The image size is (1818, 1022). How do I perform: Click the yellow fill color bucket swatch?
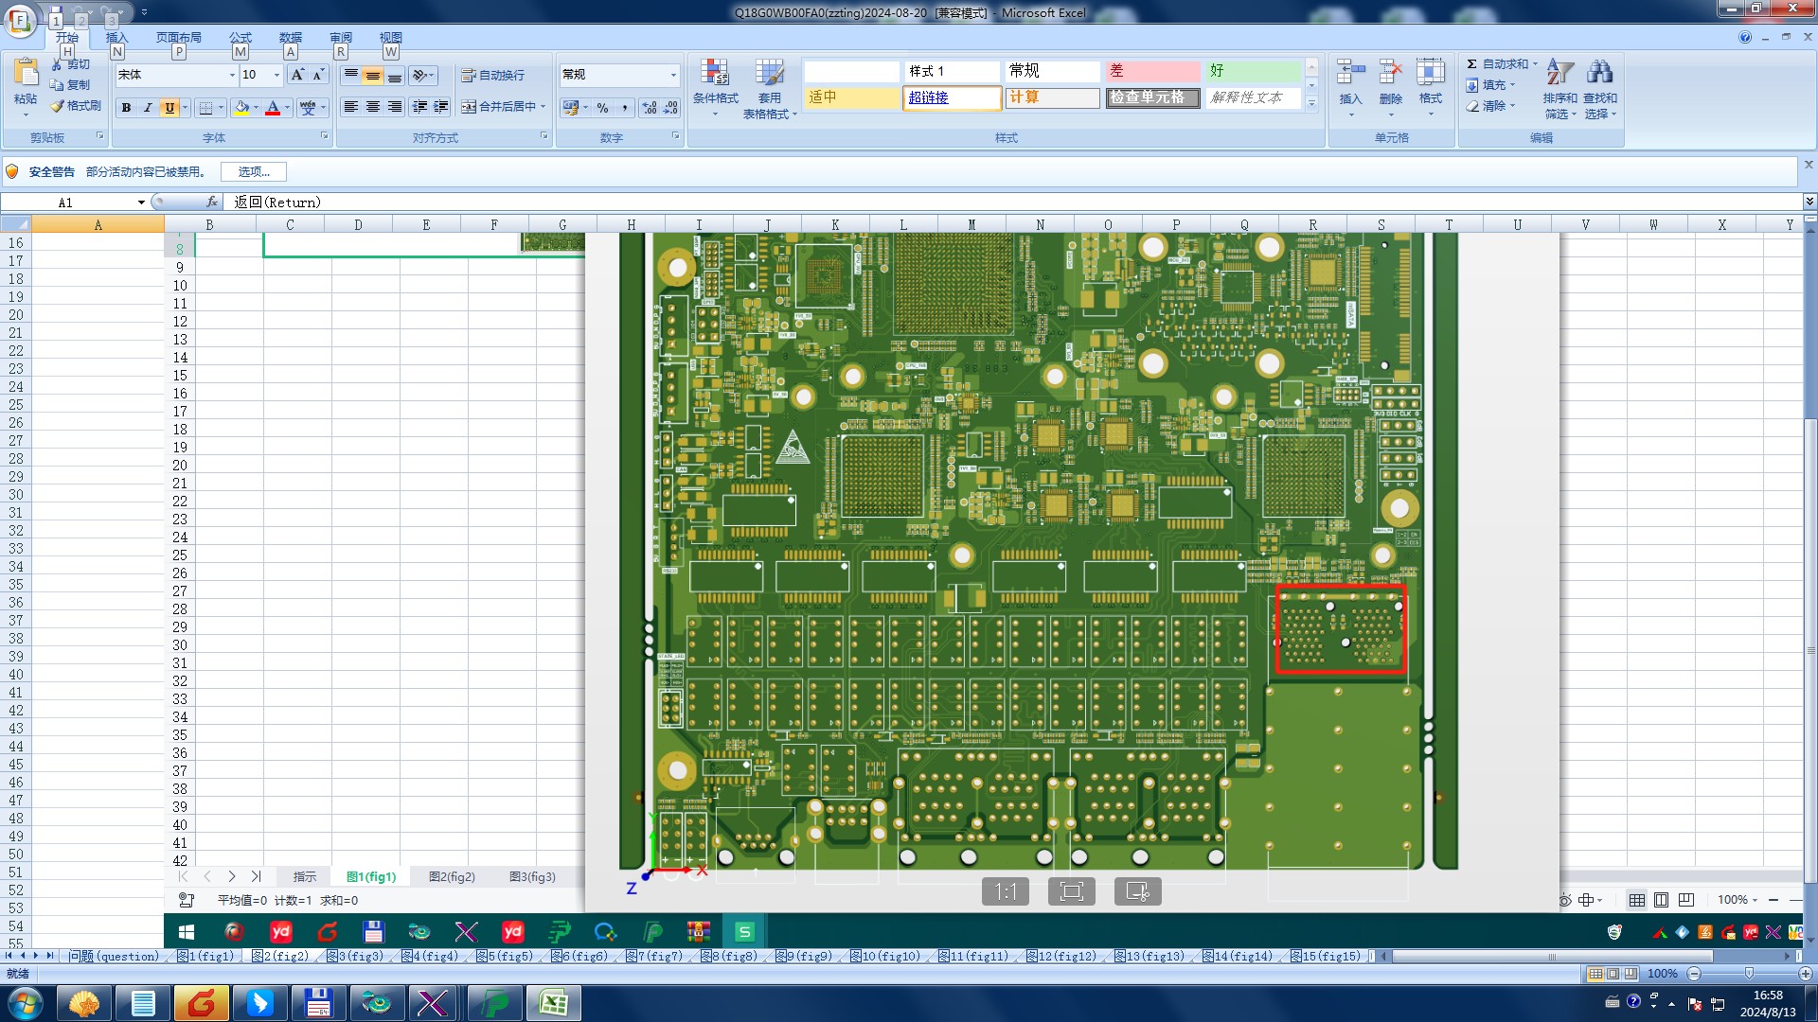(241, 108)
